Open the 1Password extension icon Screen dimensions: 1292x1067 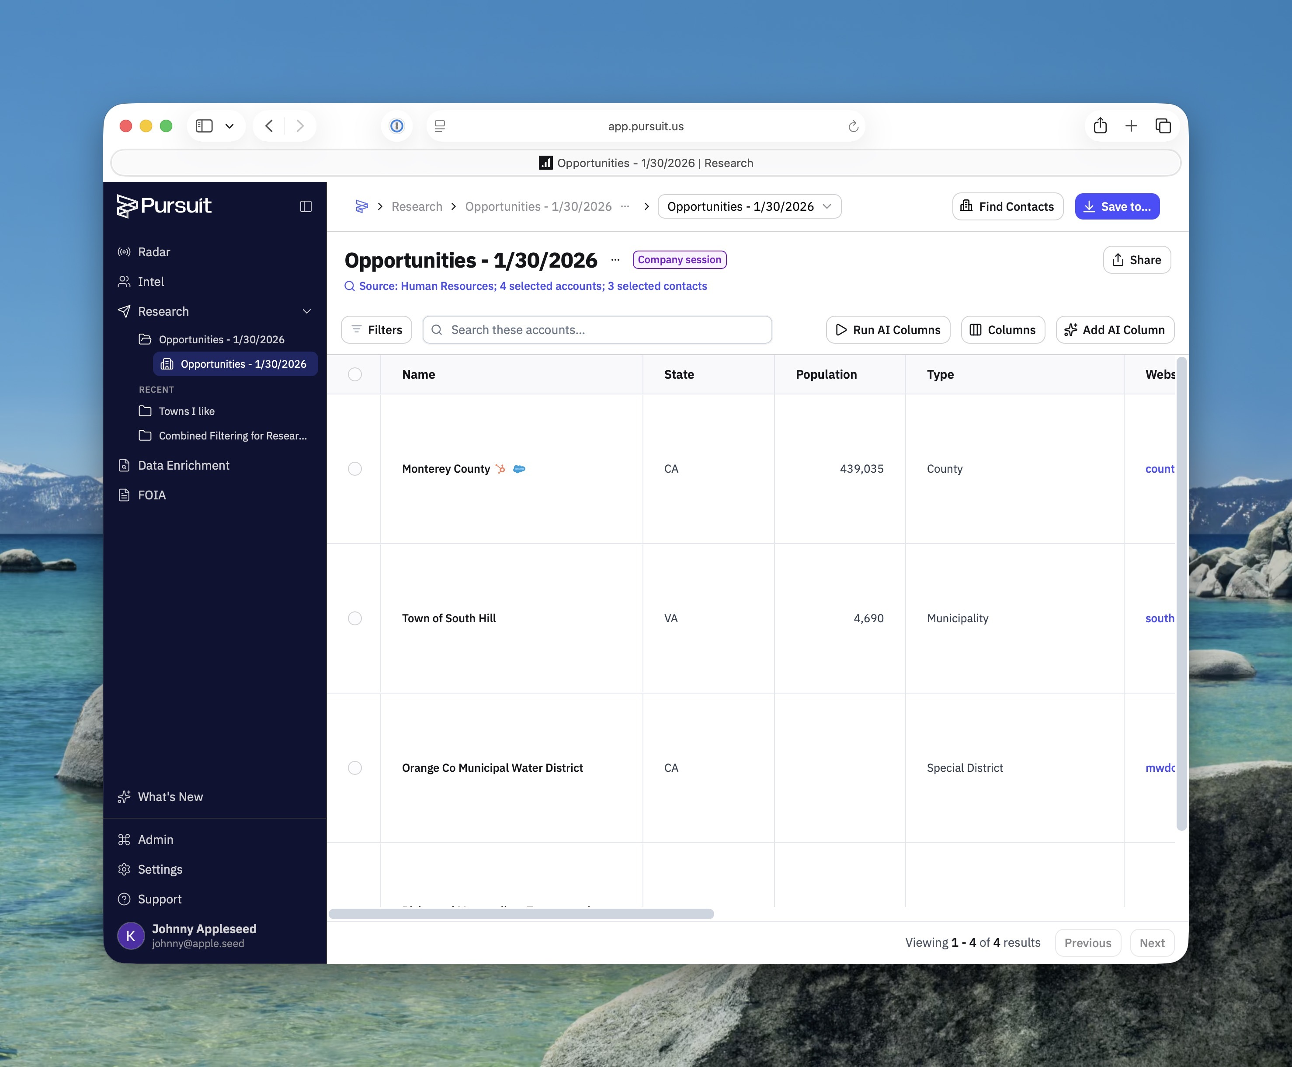pyautogui.click(x=397, y=126)
